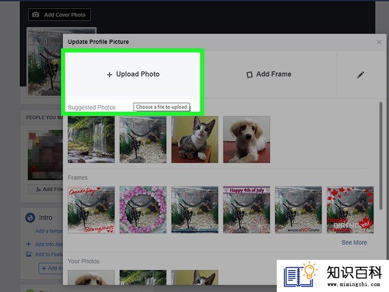This screenshot has height=292, width=389.
Task: Click the plus icon beside Upload Photo
Action: click(x=110, y=75)
